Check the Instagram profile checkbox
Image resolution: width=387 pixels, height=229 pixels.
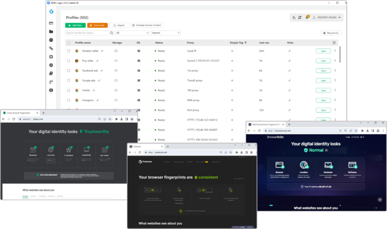coord(69,100)
